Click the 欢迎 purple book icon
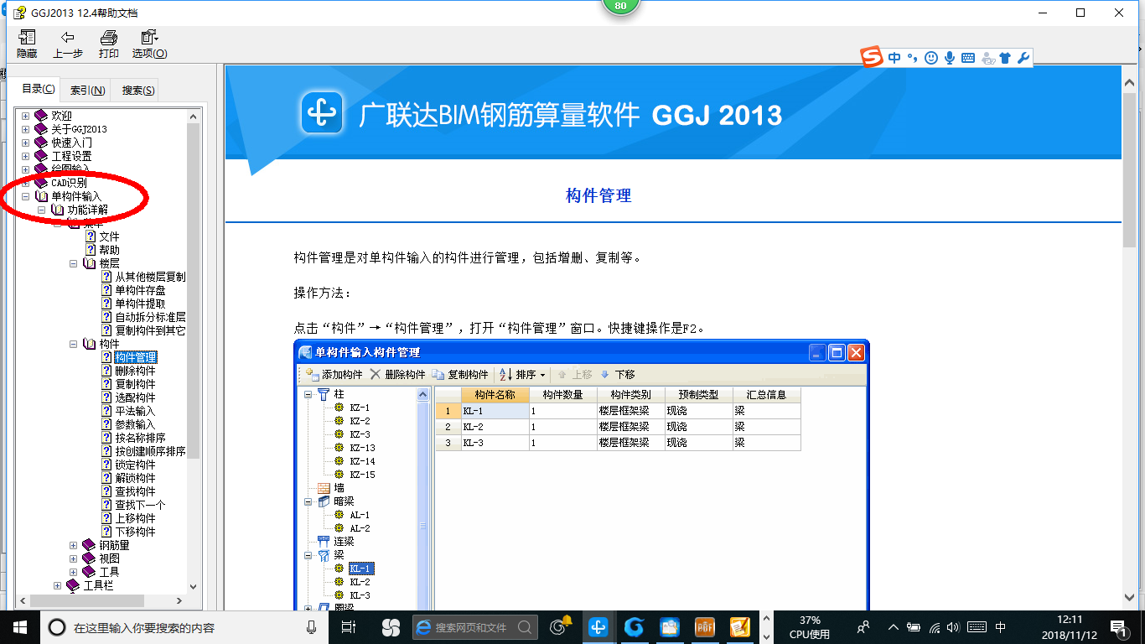1145x644 pixels. pyautogui.click(x=41, y=116)
